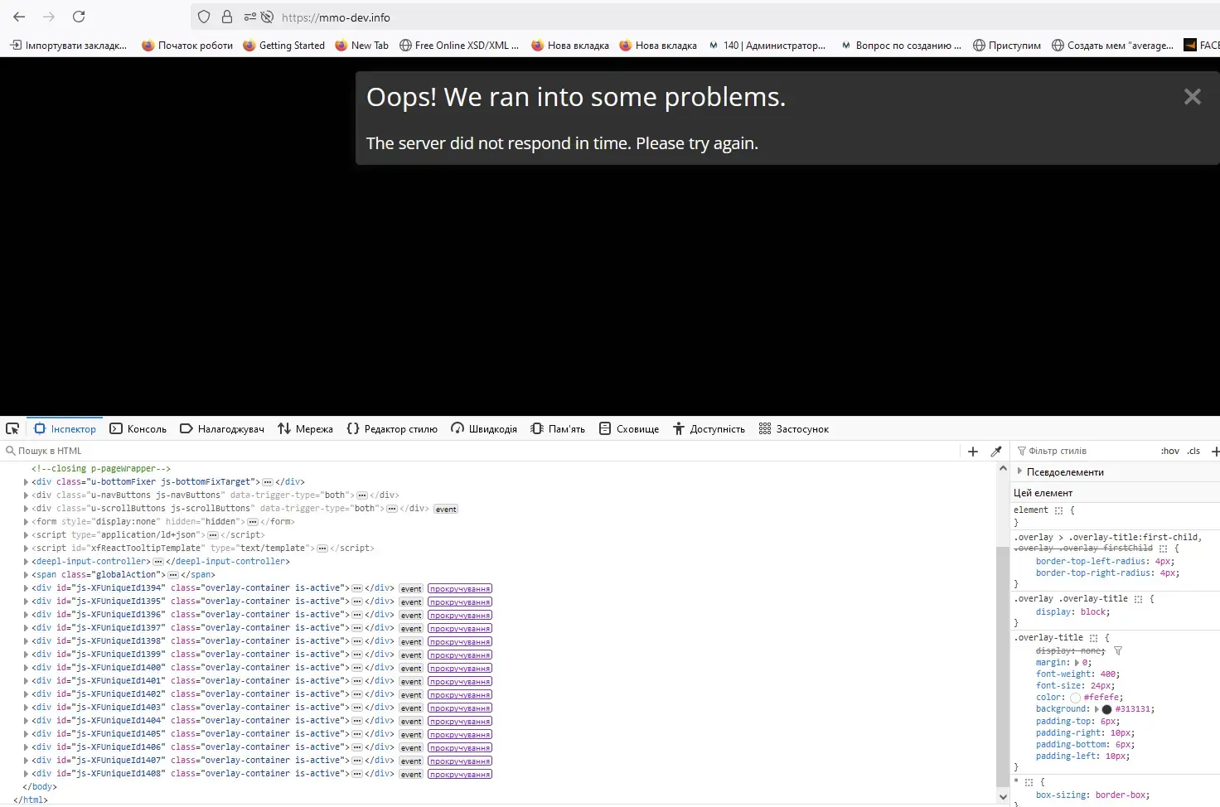1220x807 pixels.
Task: Click the markup panel scroll-down arrow
Action: click(x=1003, y=797)
